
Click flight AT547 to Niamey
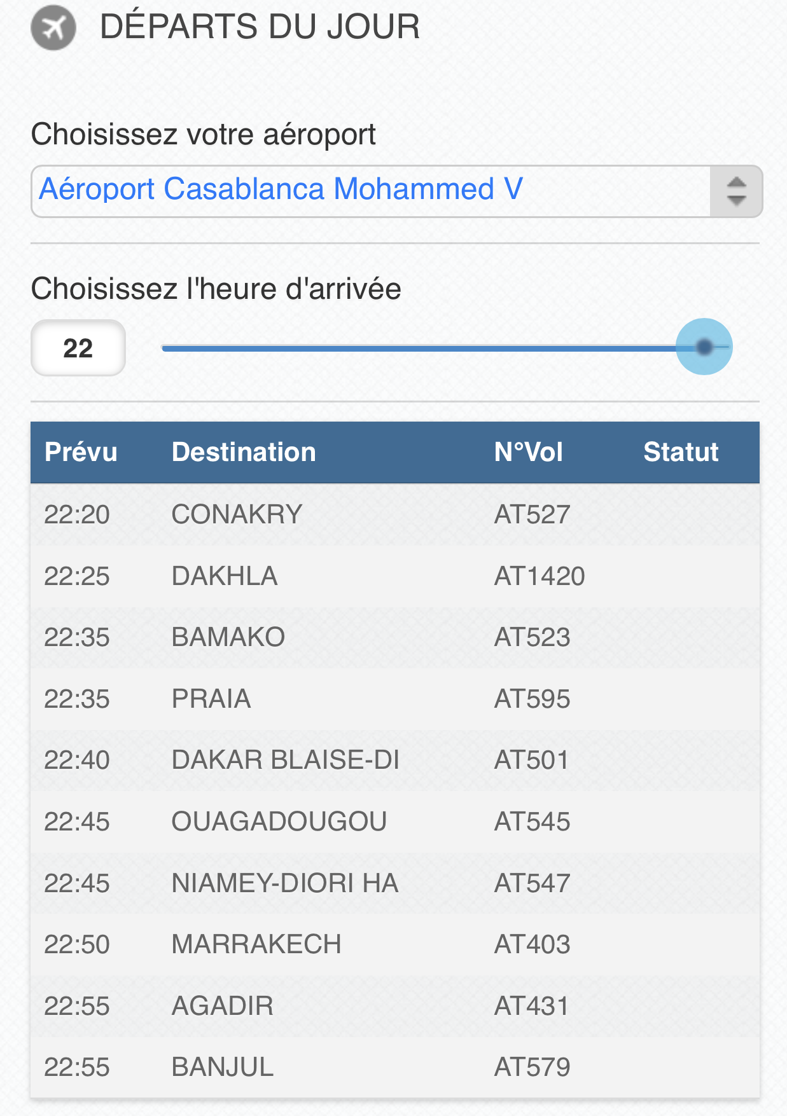click(x=532, y=883)
